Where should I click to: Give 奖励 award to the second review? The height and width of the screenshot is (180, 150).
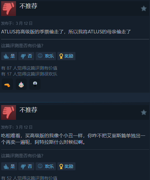coord(67,166)
